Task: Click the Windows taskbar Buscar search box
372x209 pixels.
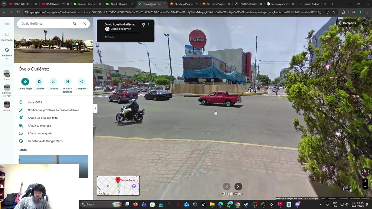Action: (101, 204)
